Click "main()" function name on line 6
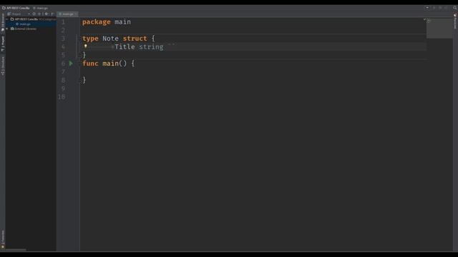 [114, 64]
